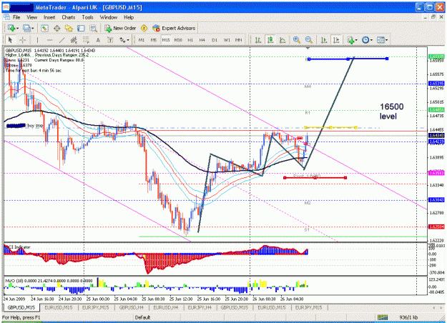
Task: Expand the Periods dropdown arrow
Action: tap(371, 40)
